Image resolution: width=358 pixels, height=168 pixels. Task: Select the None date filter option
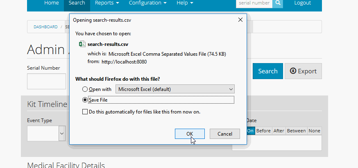[x=315, y=131]
